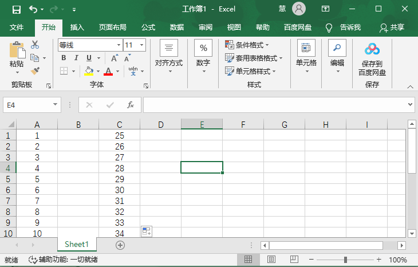Viewport: 418px width, 267px height.
Task: Click the 共享 (Share) button
Action: click(x=392, y=27)
